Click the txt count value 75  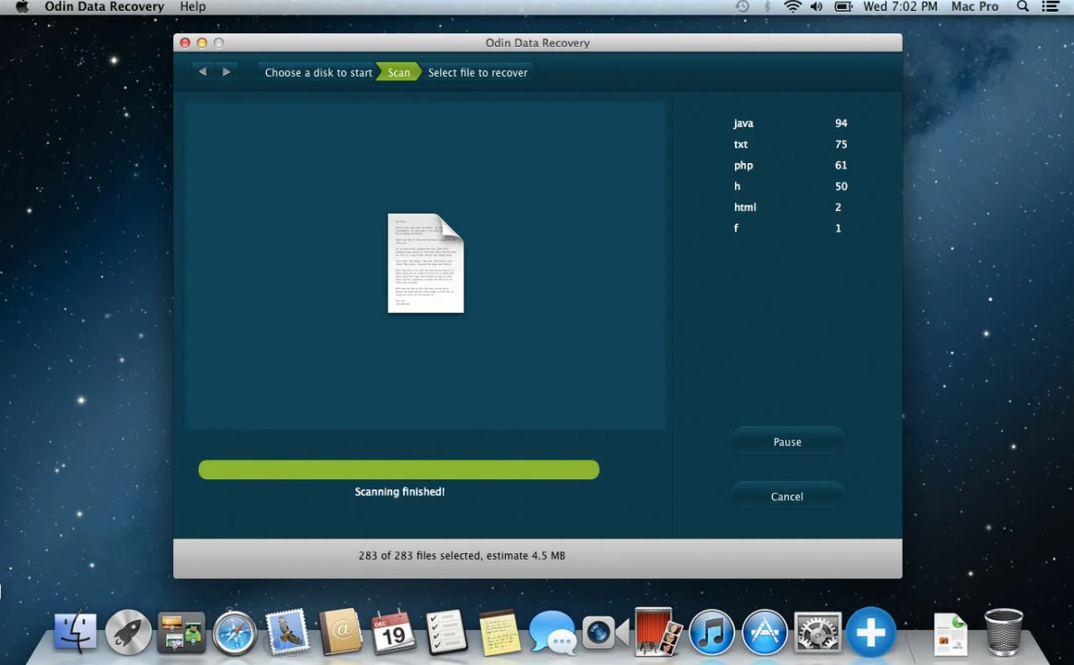pos(841,144)
